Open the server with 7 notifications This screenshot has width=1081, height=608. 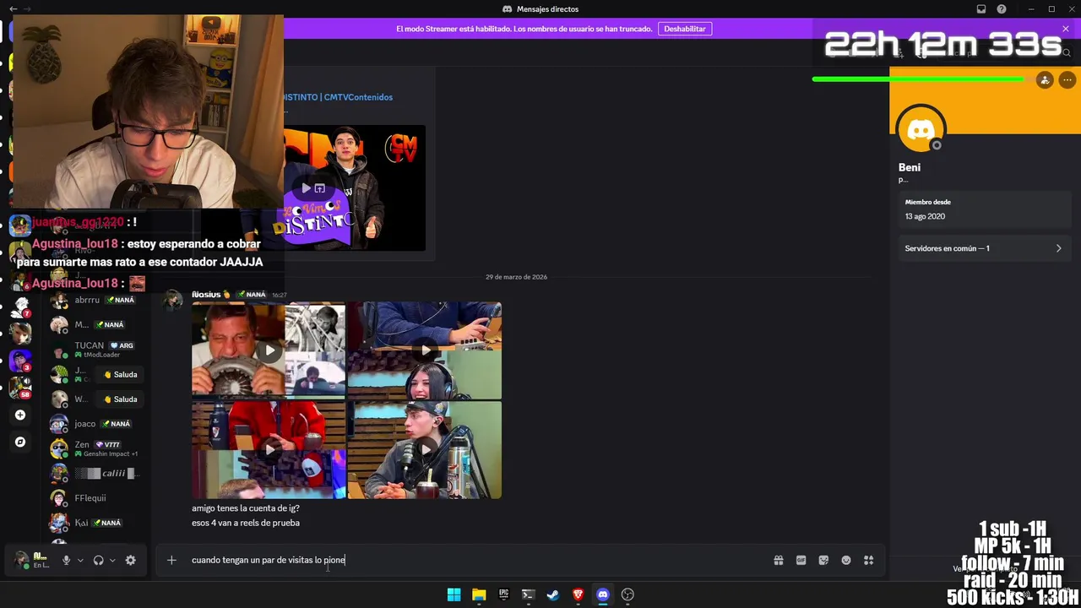click(20, 307)
